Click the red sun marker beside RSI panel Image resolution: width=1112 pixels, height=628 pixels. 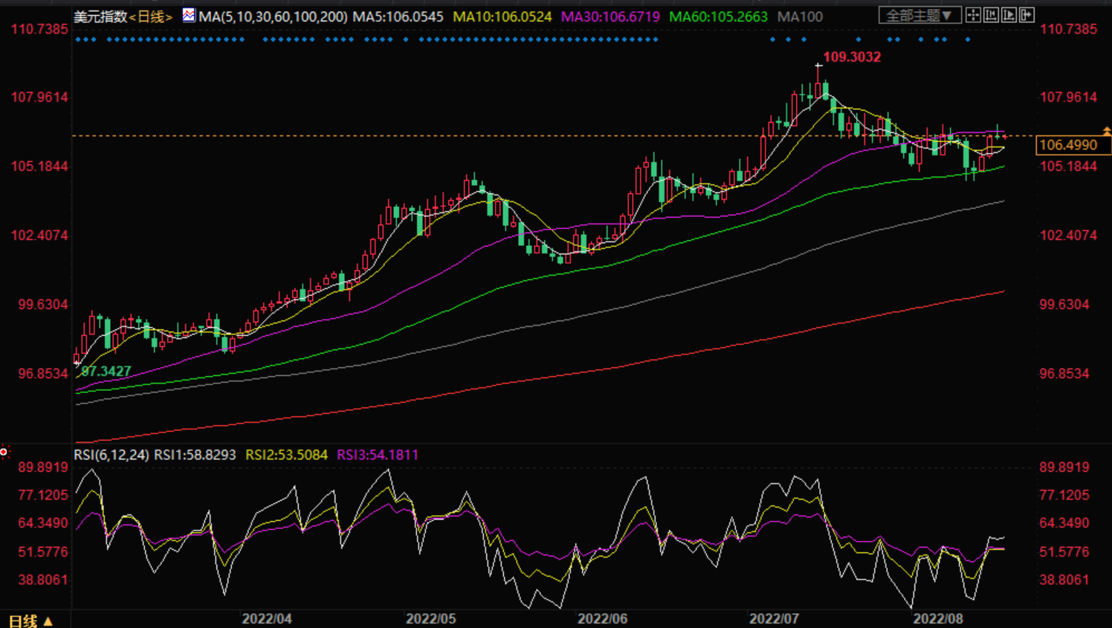[4, 452]
